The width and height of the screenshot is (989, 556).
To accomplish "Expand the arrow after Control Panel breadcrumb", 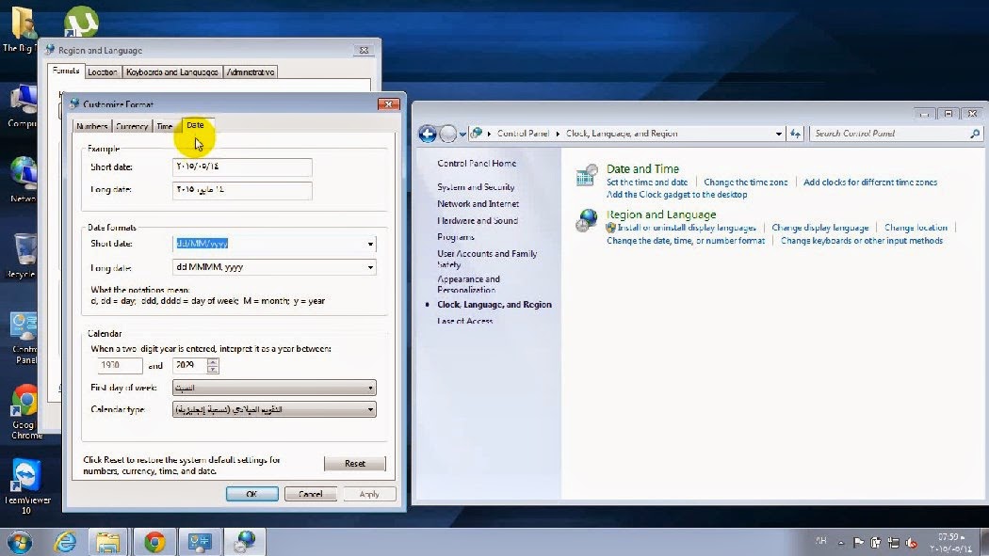I will [x=558, y=134].
